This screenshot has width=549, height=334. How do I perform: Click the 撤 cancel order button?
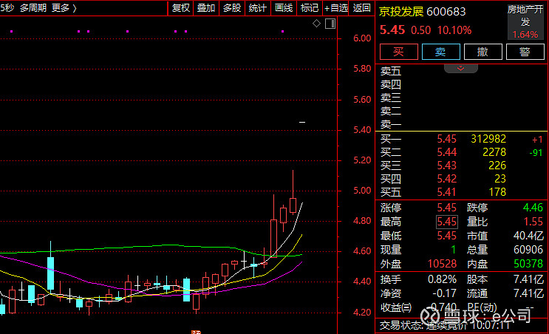point(482,51)
